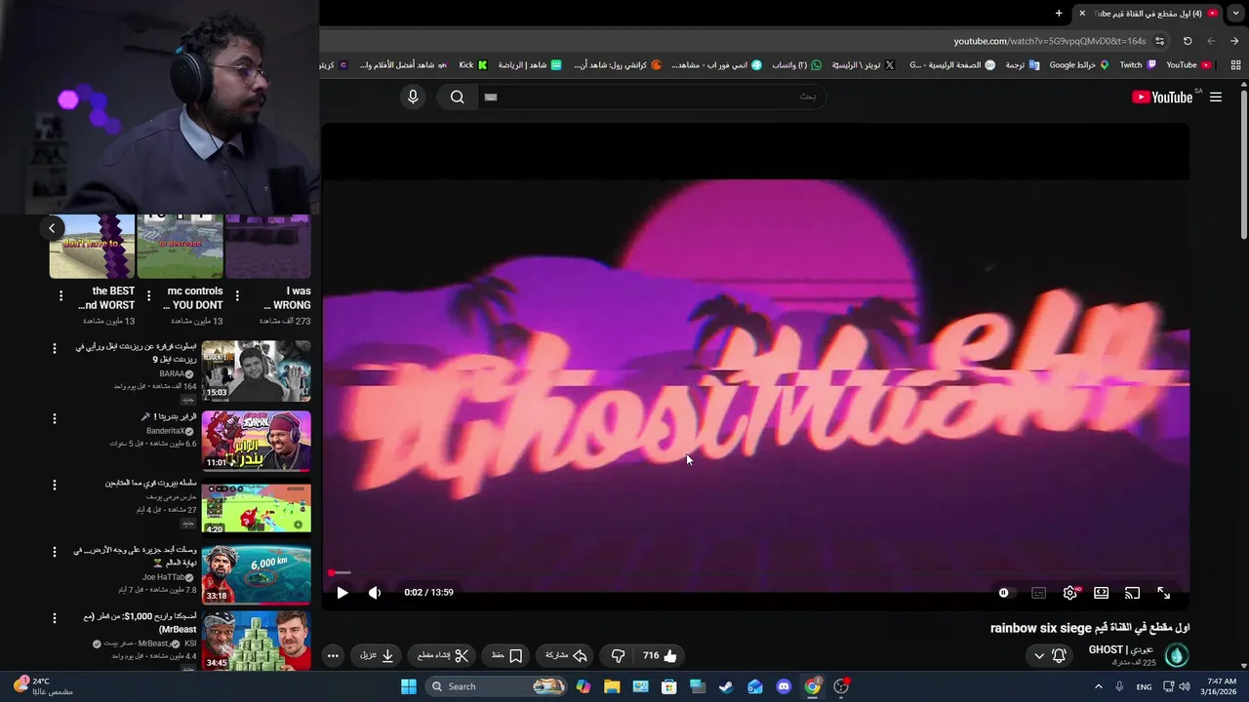Switch to theater mode in the player

(1102, 593)
